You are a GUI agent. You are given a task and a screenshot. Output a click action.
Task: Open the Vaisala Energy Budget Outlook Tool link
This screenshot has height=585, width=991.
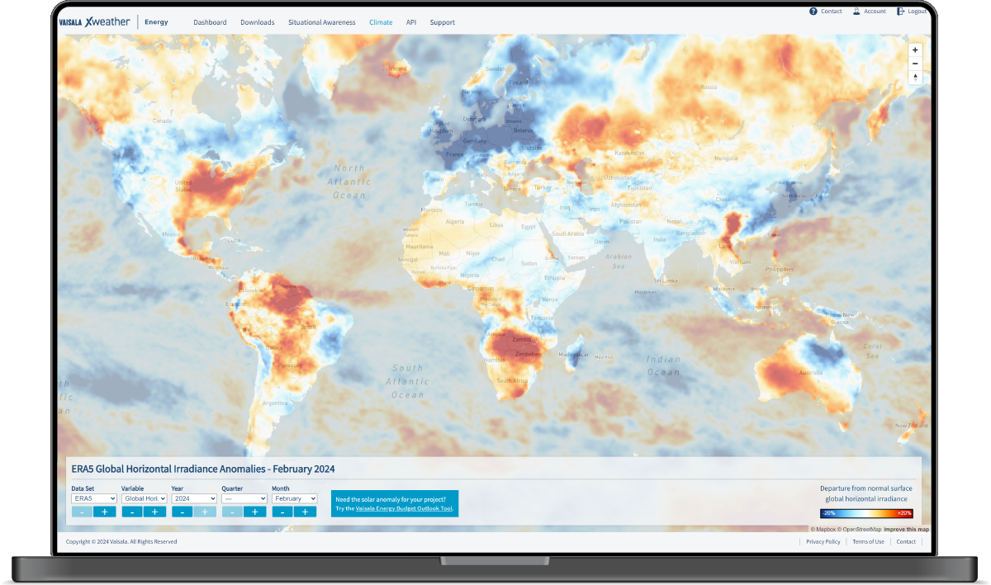(405, 508)
